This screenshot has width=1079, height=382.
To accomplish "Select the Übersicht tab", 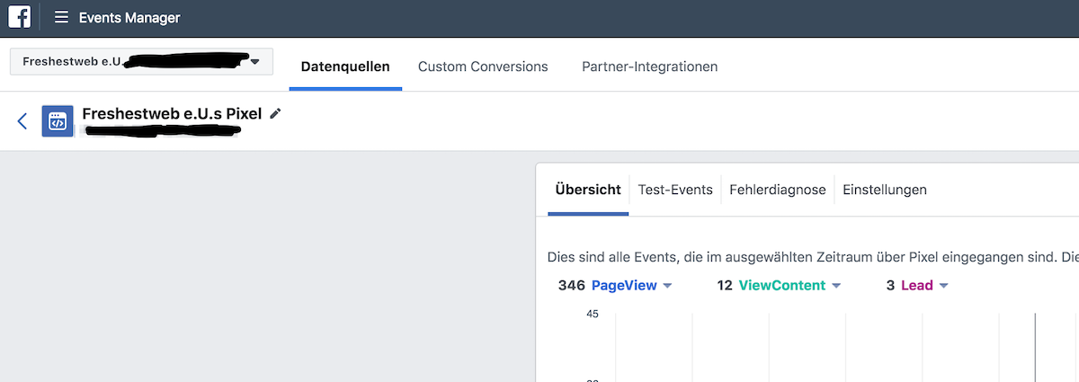I will pos(588,190).
